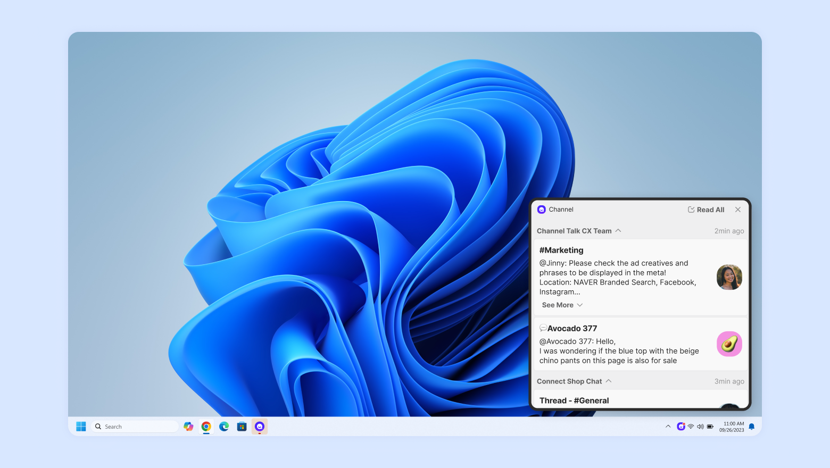Click the Windows Start button
This screenshot has height=468, width=830.
[81, 427]
